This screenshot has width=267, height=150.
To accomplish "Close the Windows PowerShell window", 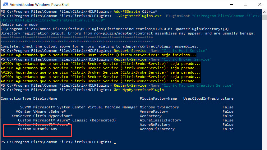I will pyautogui.click(x=260, y=5).
